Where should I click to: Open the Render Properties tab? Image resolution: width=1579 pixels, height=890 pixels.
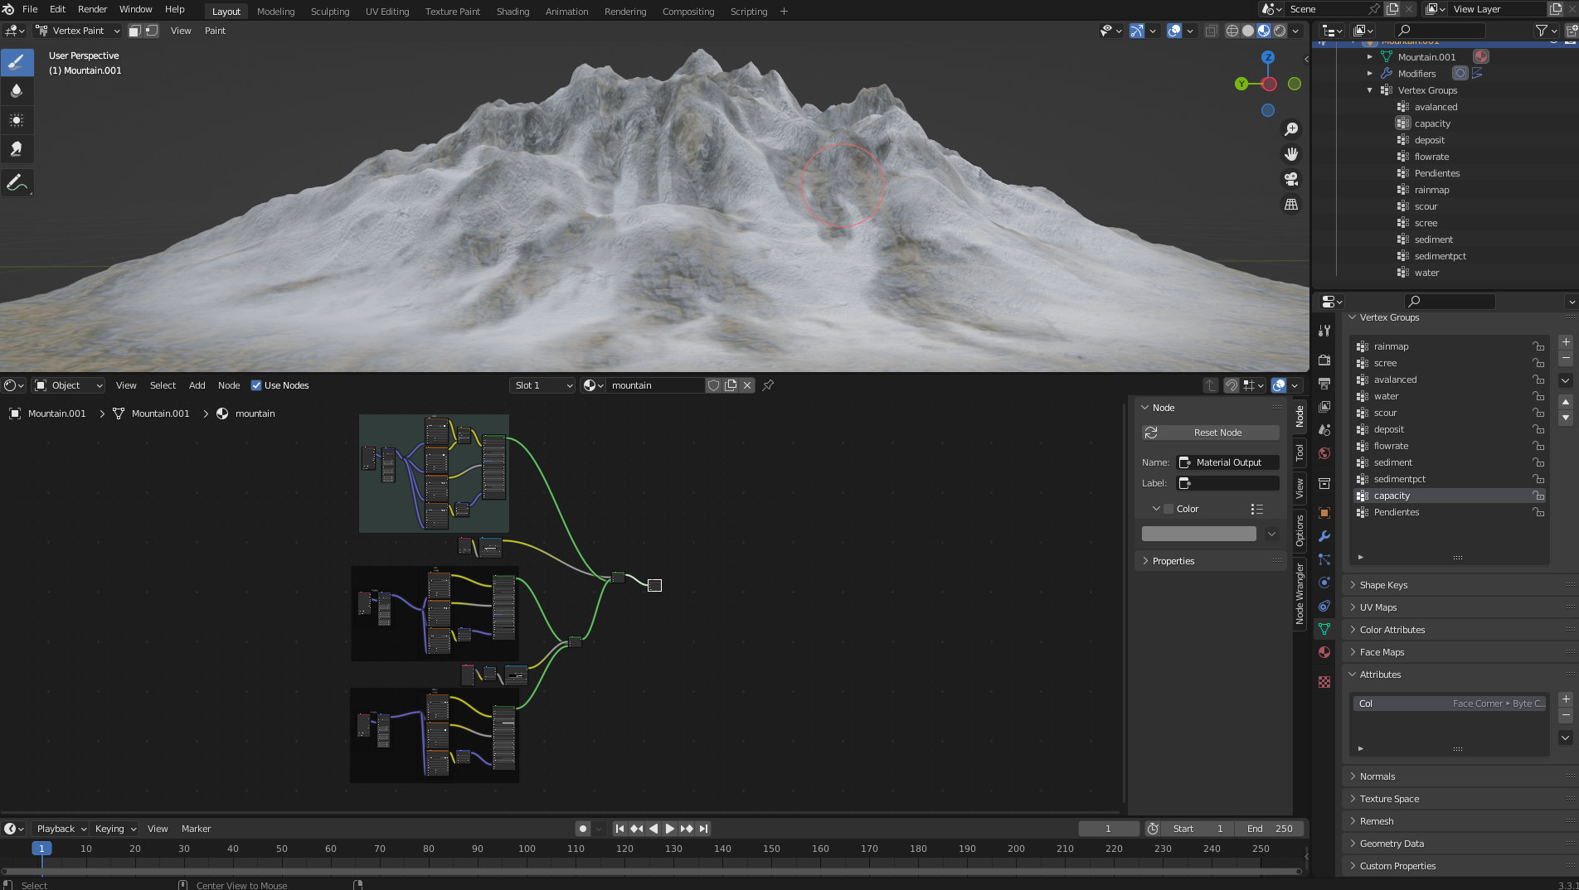(x=1324, y=359)
